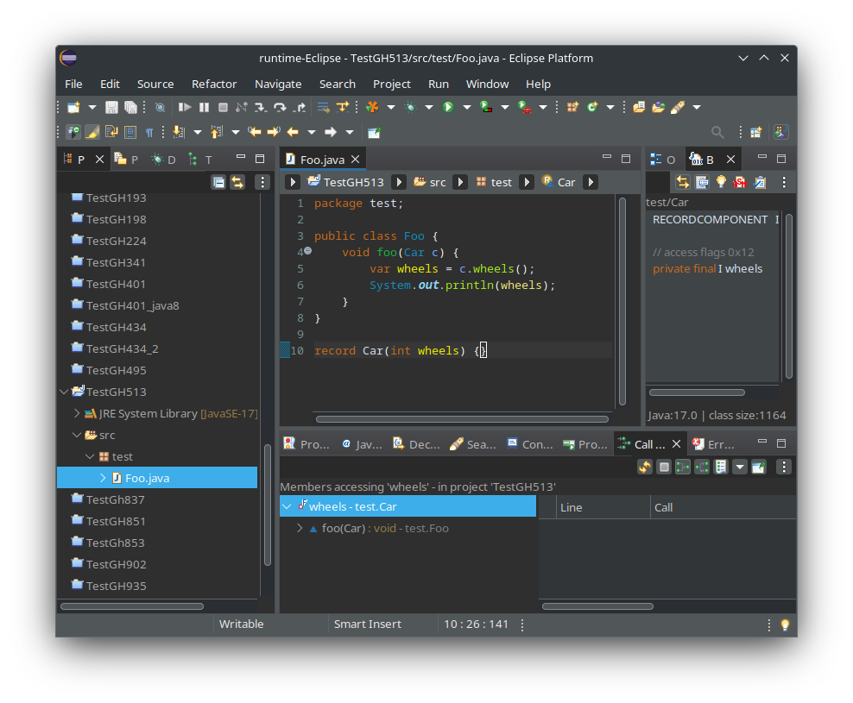Open search using the magnifier toolbar icon
Screen dimensions: 853x703
click(x=718, y=132)
